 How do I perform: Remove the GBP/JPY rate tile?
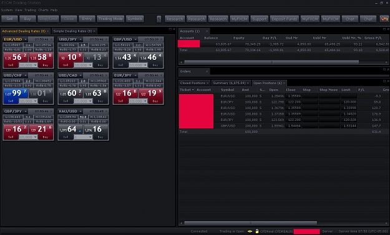52,112
